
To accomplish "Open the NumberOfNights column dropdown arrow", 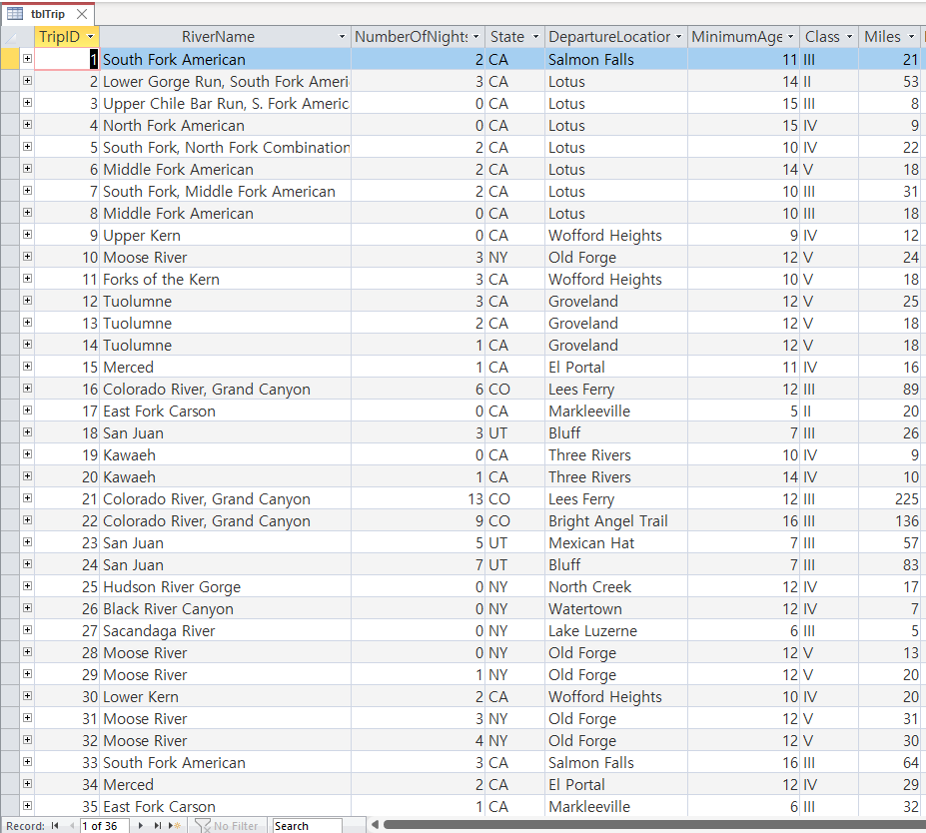I will (x=476, y=37).
